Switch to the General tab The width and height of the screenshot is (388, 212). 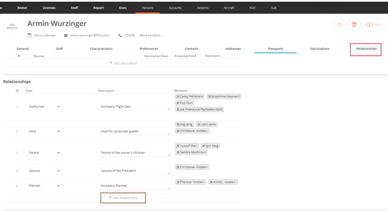coord(23,48)
